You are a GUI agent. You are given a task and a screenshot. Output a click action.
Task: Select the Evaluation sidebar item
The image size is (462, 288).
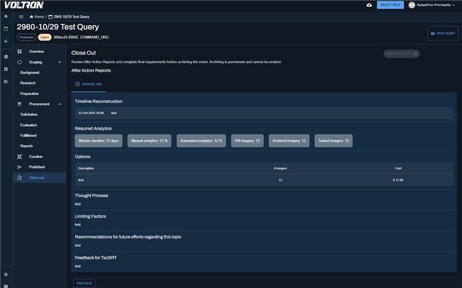[29, 125]
